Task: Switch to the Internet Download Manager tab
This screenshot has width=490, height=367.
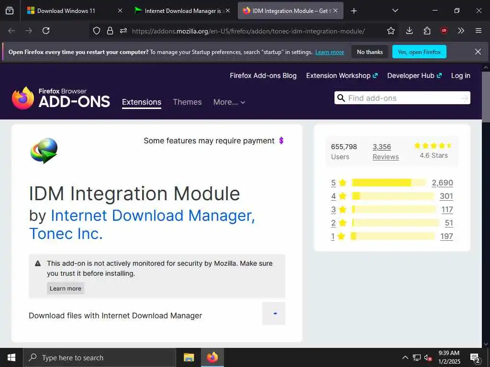Action: pyautogui.click(x=182, y=11)
